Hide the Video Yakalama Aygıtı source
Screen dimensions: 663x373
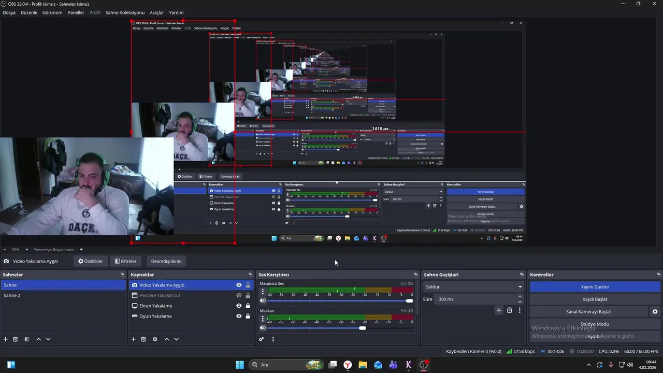click(x=239, y=285)
